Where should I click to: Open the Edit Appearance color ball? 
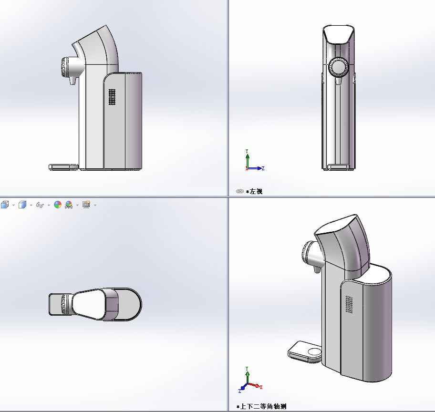(x=58, y=205)
